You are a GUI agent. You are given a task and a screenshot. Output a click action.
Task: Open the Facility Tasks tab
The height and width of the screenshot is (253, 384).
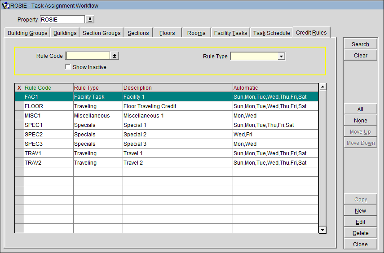tap(230, 33)
